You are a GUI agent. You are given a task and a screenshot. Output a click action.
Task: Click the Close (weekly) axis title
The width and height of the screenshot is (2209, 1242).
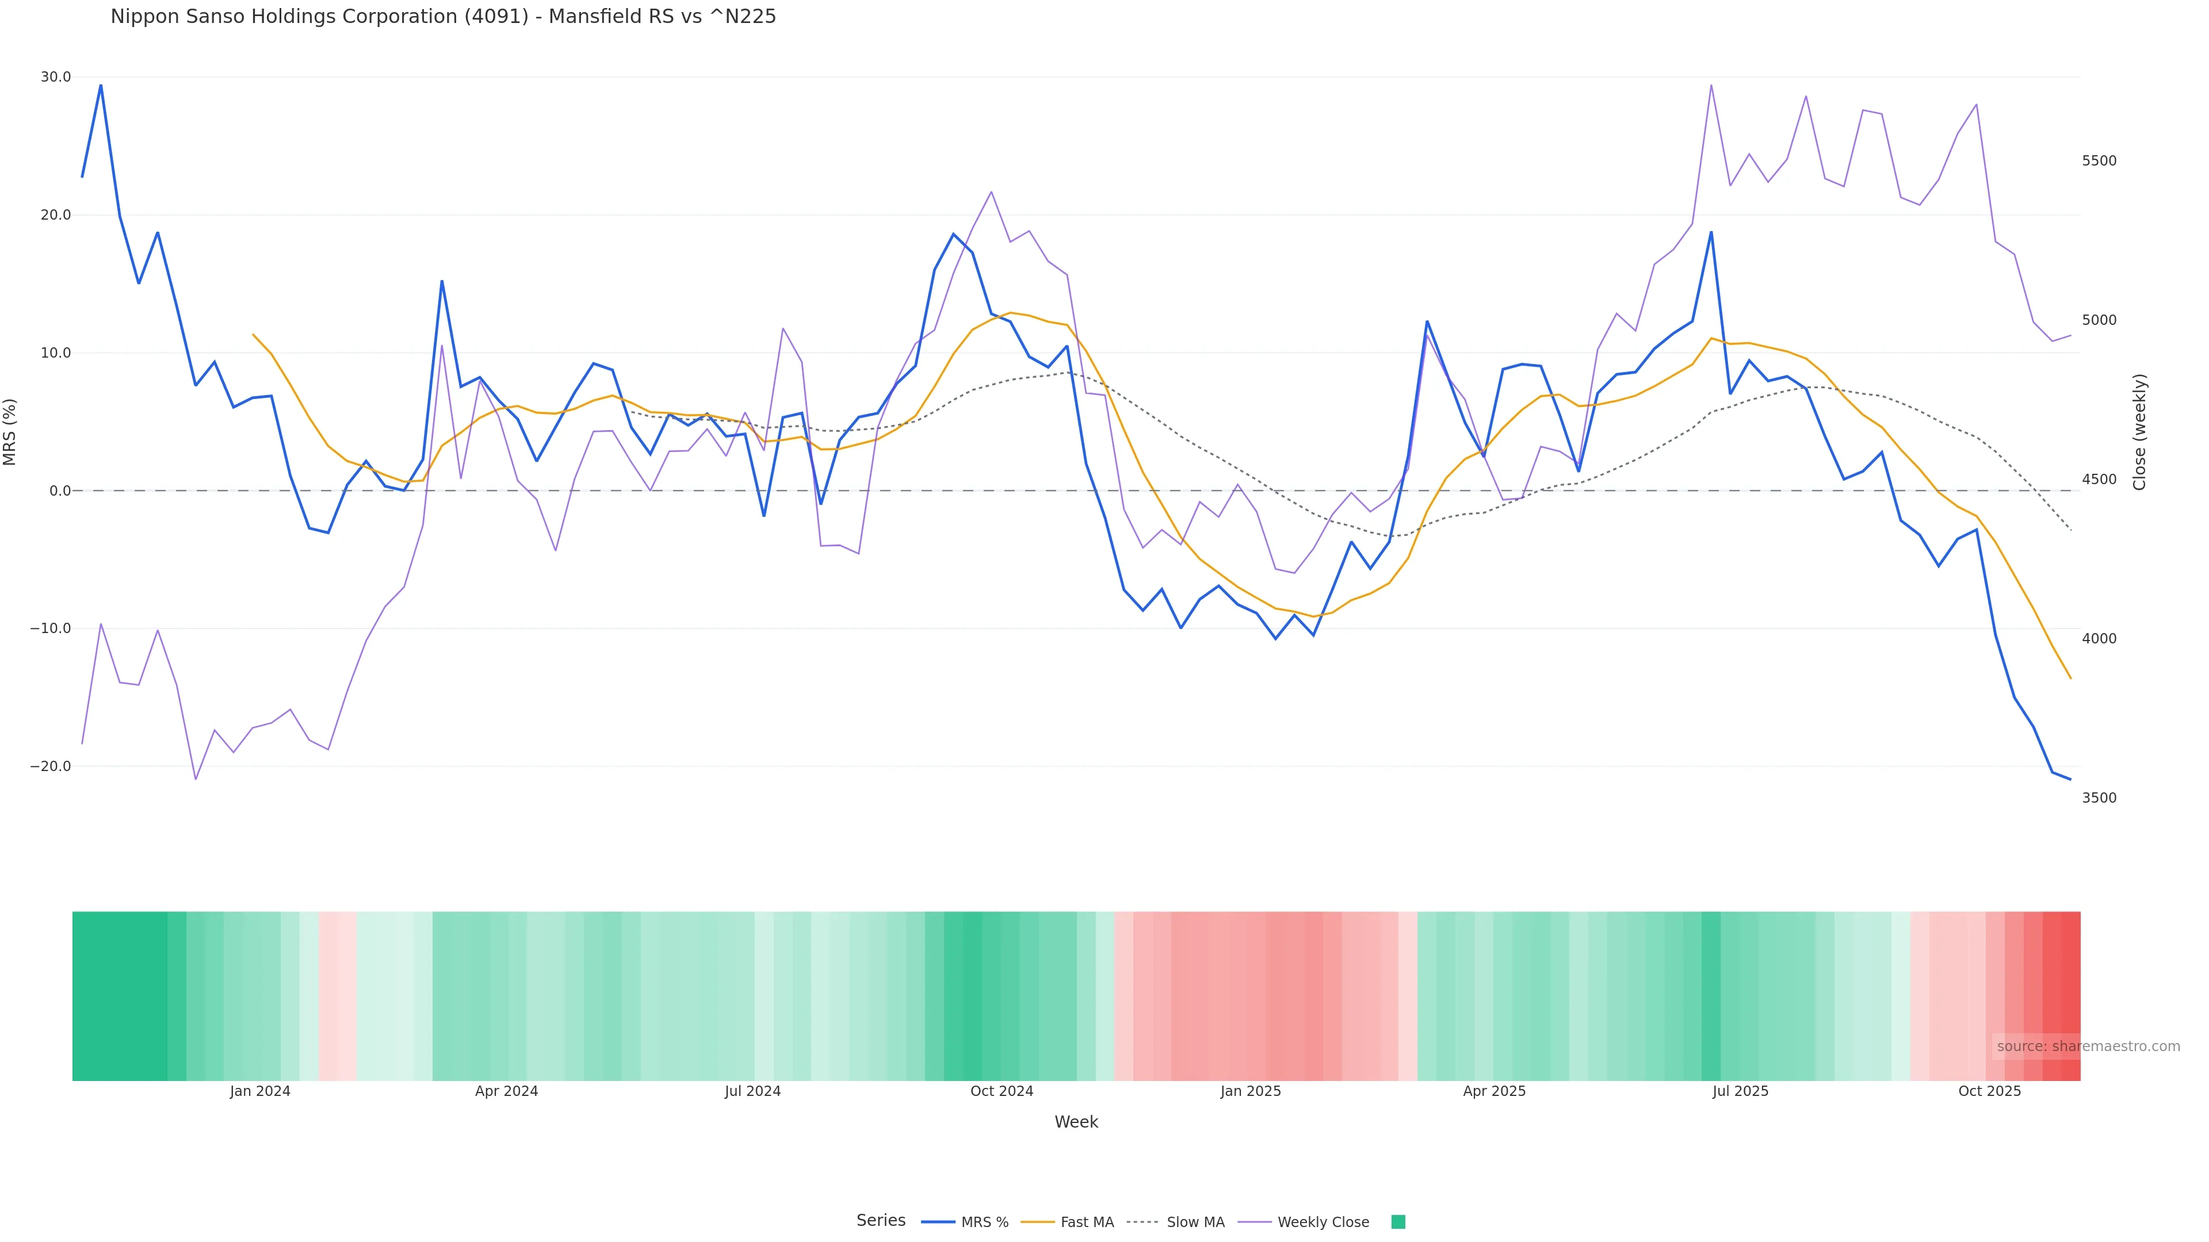[2139, 432]
